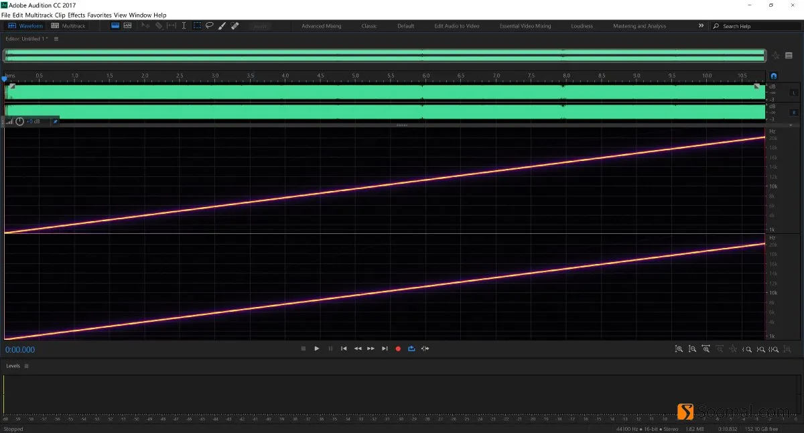Move playhead to previous marker
The width and height of the screenshot is (804, 433).
pos(344,349)
